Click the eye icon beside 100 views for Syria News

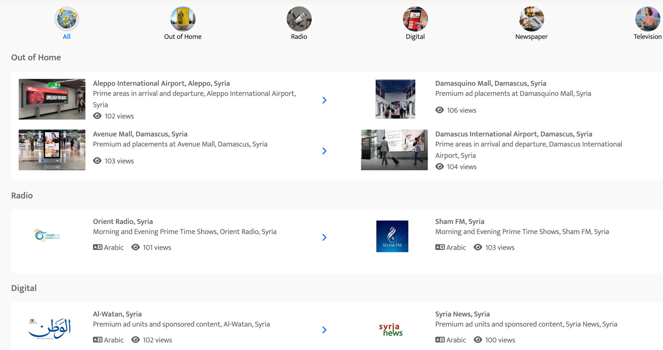pyautogui.click(x=478, y=340)
